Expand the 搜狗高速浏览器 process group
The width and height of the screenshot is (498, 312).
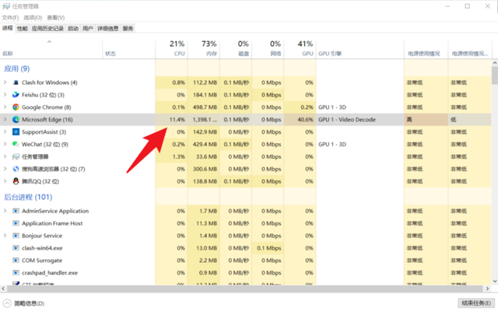pyautogui.click(x=5, y=169)
